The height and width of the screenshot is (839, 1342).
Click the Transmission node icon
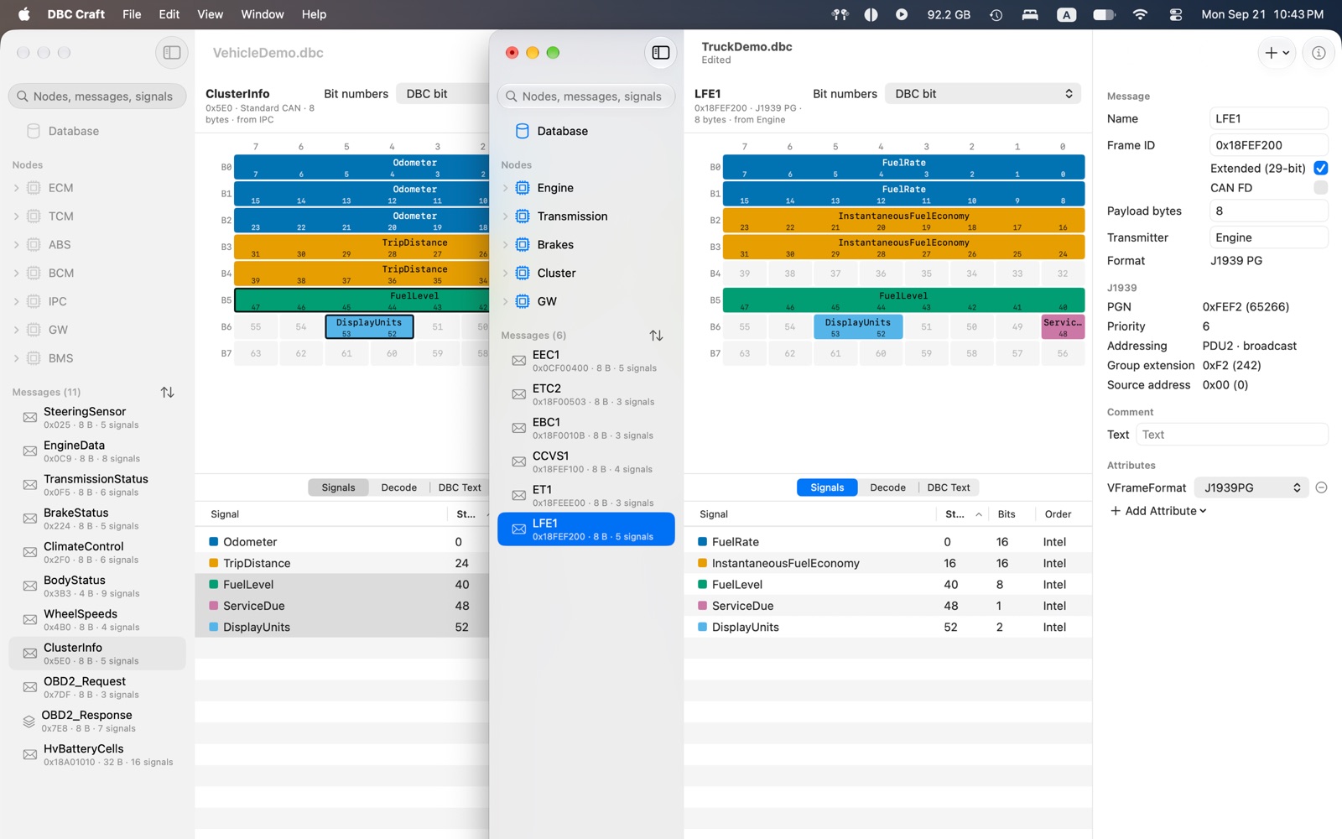pyautogui.click(x=523, y=216)
